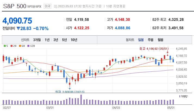Click the tallest volume bar in mid-March

[81, 100]
